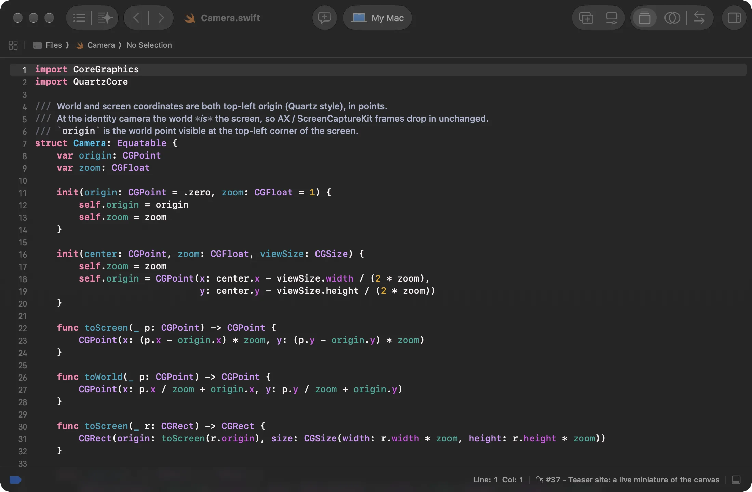Select the Camera breadcrumb
The height and width of the screenshot is (492, 752).
[101, 45]
